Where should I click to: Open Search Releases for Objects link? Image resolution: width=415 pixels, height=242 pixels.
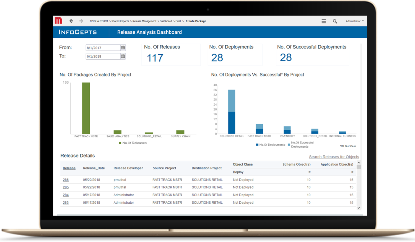[334, 157]
